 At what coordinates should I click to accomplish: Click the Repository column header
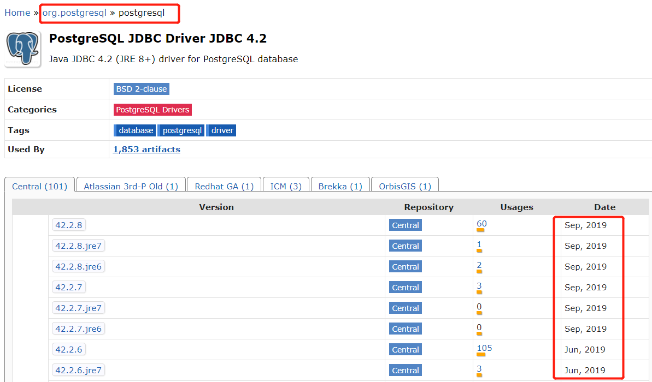coord(428,207)
